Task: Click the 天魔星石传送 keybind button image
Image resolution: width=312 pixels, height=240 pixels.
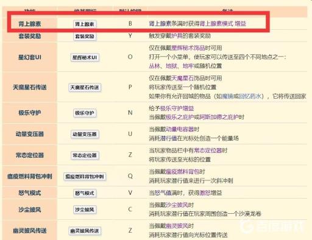Action: pyautogui.click(x=85, y=88)
